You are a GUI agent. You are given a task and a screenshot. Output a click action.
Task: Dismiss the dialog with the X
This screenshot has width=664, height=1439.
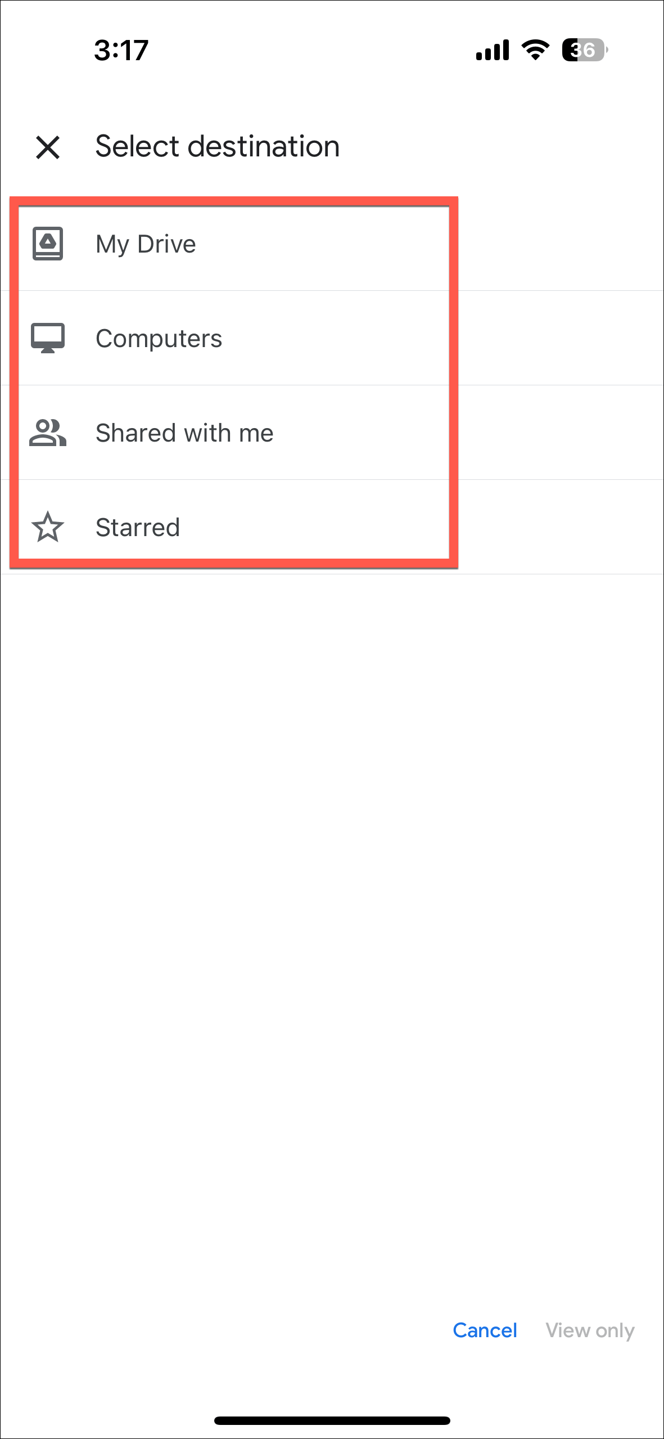tap(48, 147)
